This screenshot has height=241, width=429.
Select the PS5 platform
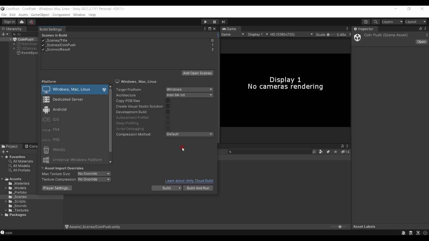click(74, 140)
